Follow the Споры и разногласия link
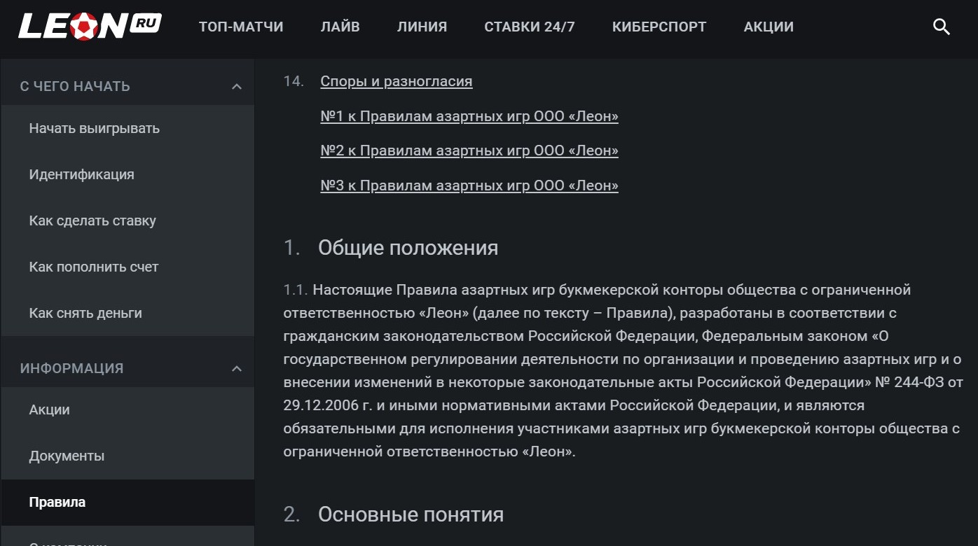This screenshot has width=978, height=546. point(397,81)
